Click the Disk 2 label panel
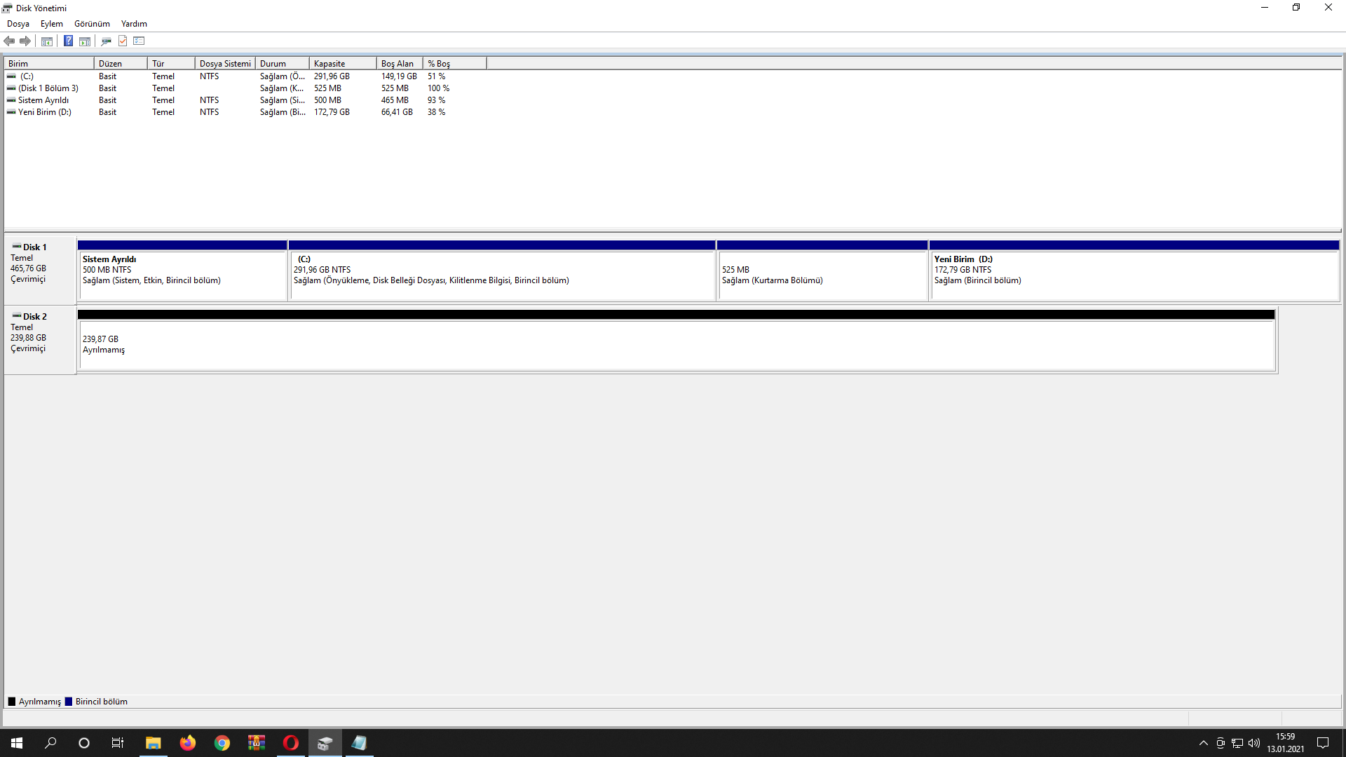The width and height of the screenshot is (1346, 757). click(x=39, y=339)
